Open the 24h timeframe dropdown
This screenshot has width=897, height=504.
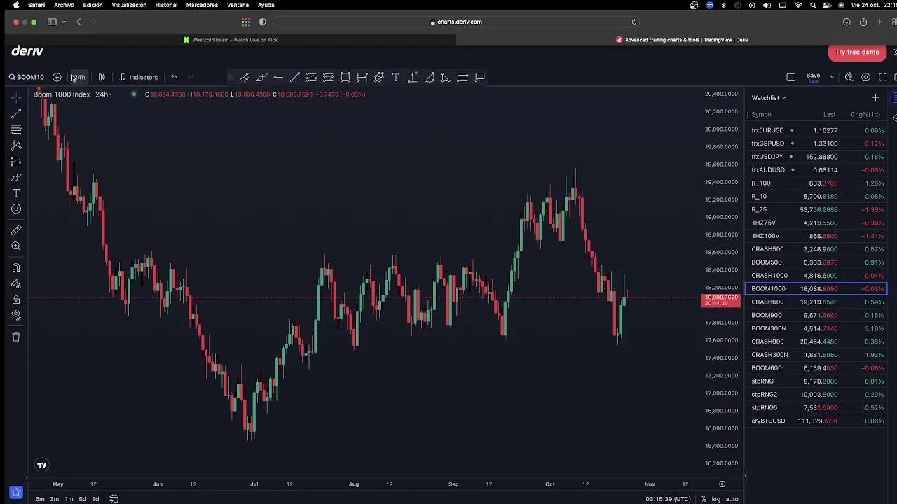point(78,77)
